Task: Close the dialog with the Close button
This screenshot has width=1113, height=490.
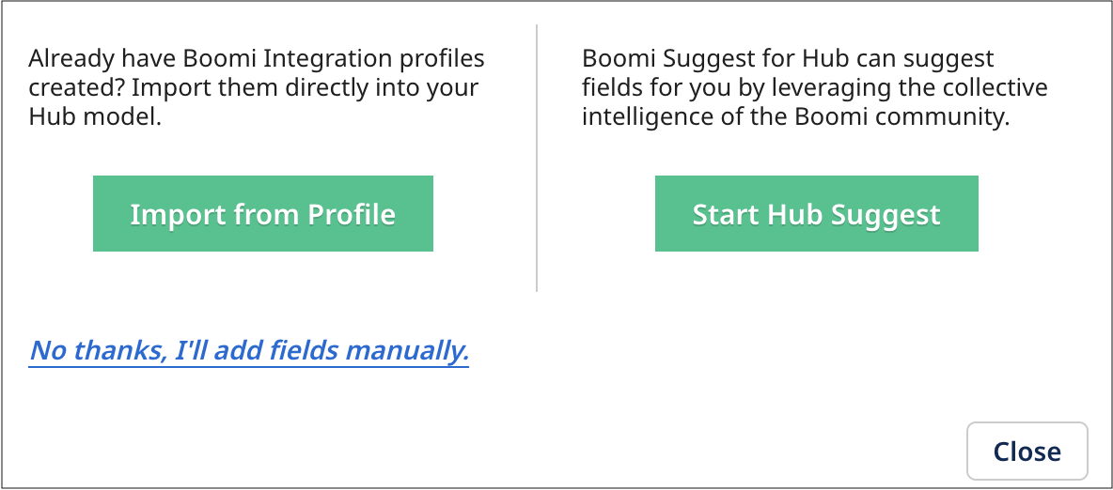Action: [x=1027, y=452]
